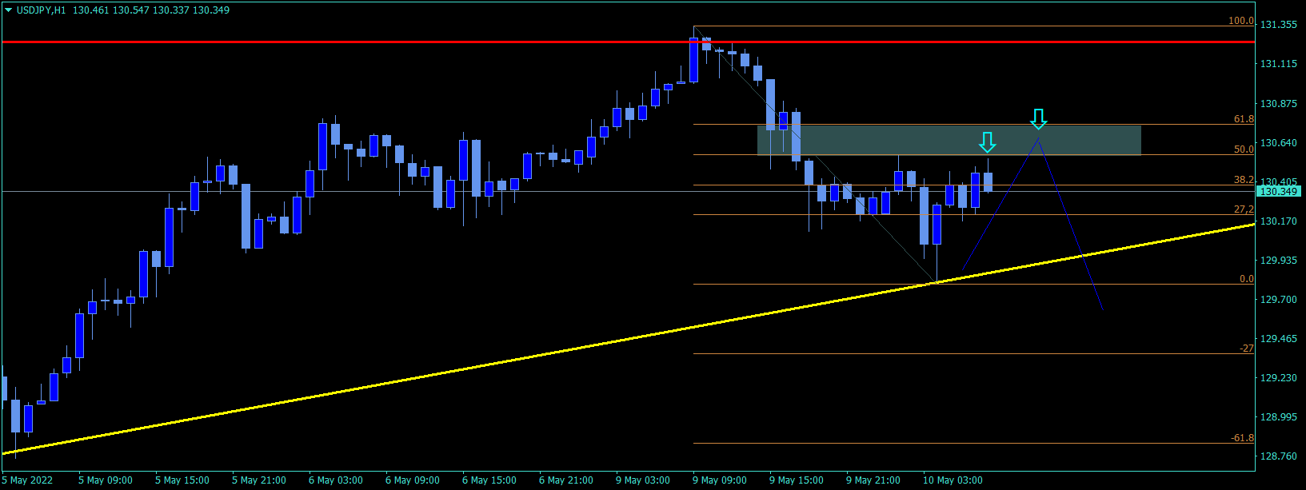The height and width of the screenshot is (490, 1306).
Task: Click the 5 May 2022 date label
Action: [x=27, y=480]
